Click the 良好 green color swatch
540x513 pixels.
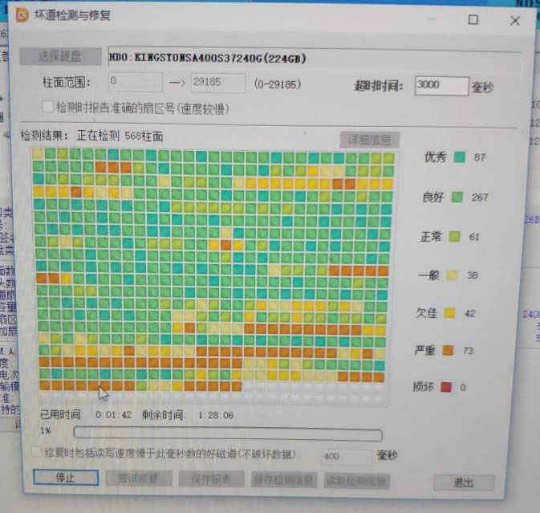point(457,197)
